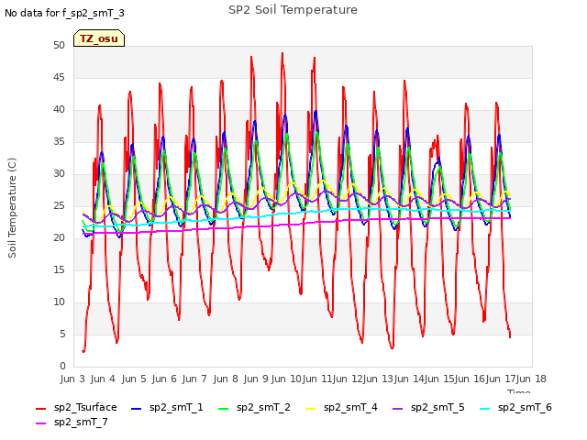587x440 pixels.
Task: Click the 20 y-axis tick label
Action: pyautogui.click(x=59, y=238)
